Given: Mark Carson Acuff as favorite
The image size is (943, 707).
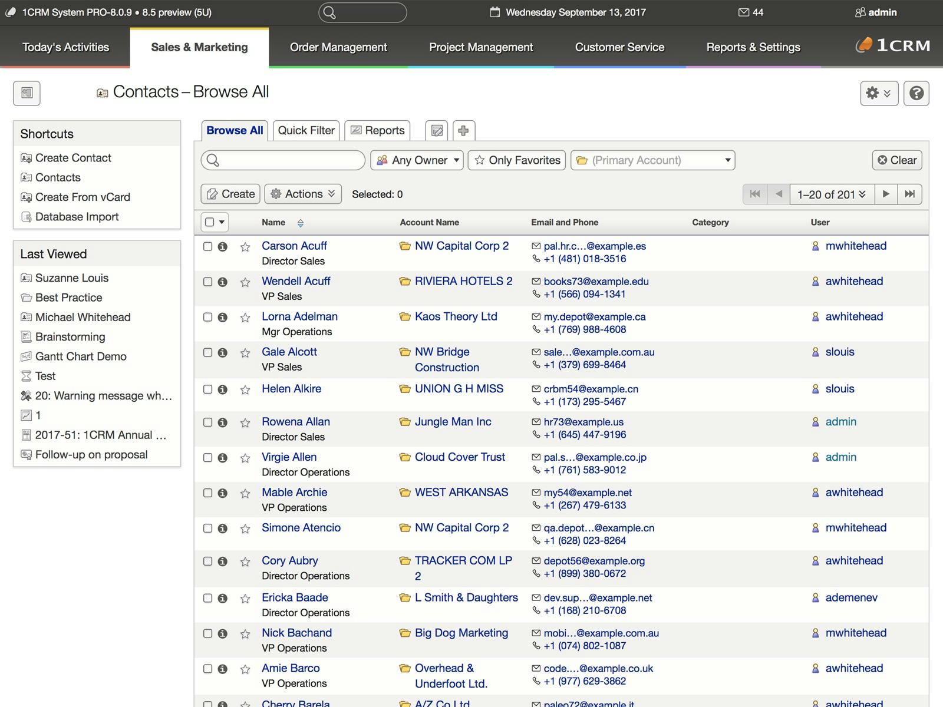Looking at the screenshot, I should pyautogui.click(x=245, y=247).
